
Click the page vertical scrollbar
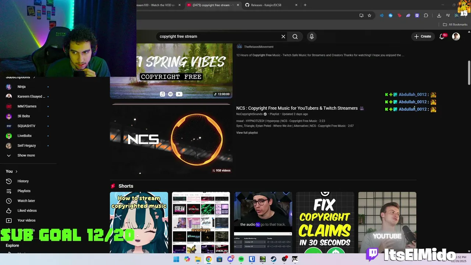coord(469,73)
